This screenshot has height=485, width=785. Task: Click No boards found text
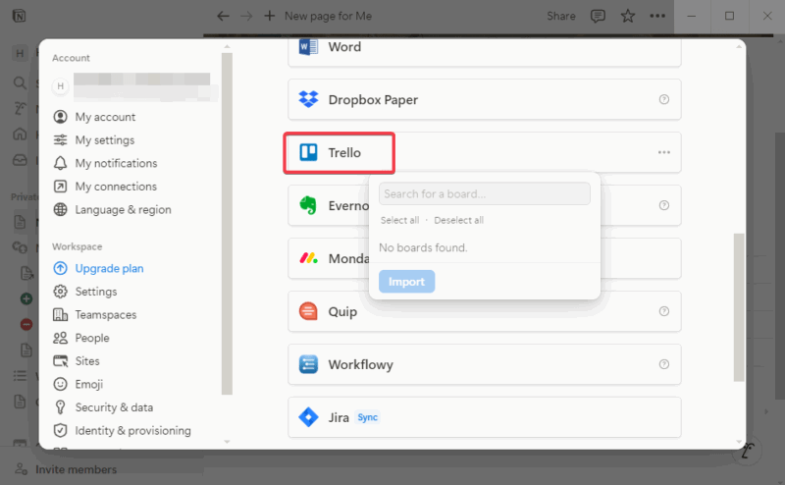click(x=423, y=247)
